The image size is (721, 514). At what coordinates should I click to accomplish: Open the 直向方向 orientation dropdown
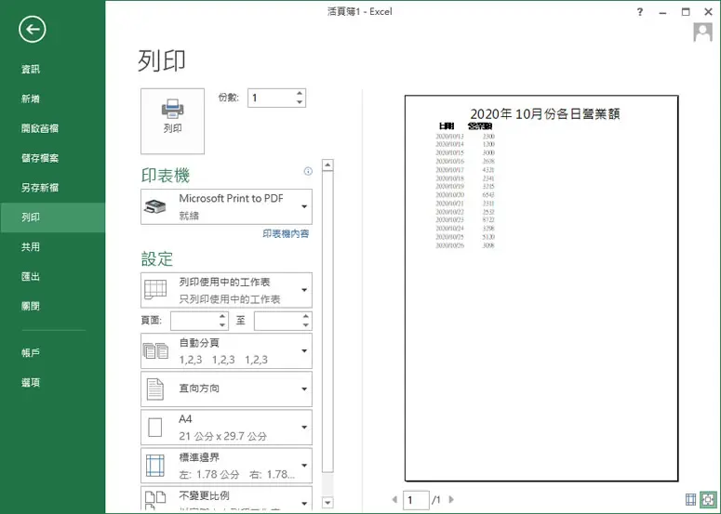coord(226,389)
